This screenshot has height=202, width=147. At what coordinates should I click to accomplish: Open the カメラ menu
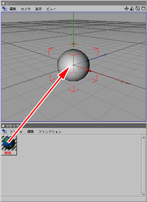click(x=26, y=9)
